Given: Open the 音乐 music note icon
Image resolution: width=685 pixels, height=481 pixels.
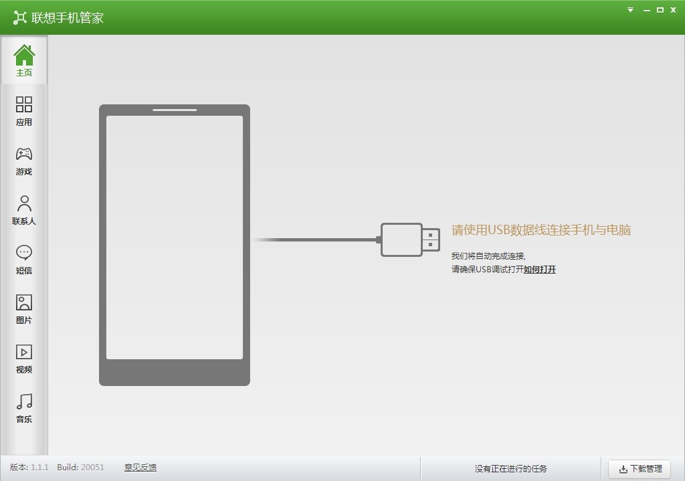Looking at the screenshot, I should coord(24,401).
